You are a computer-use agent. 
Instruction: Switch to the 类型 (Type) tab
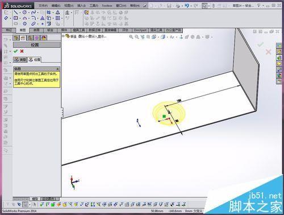20,60
